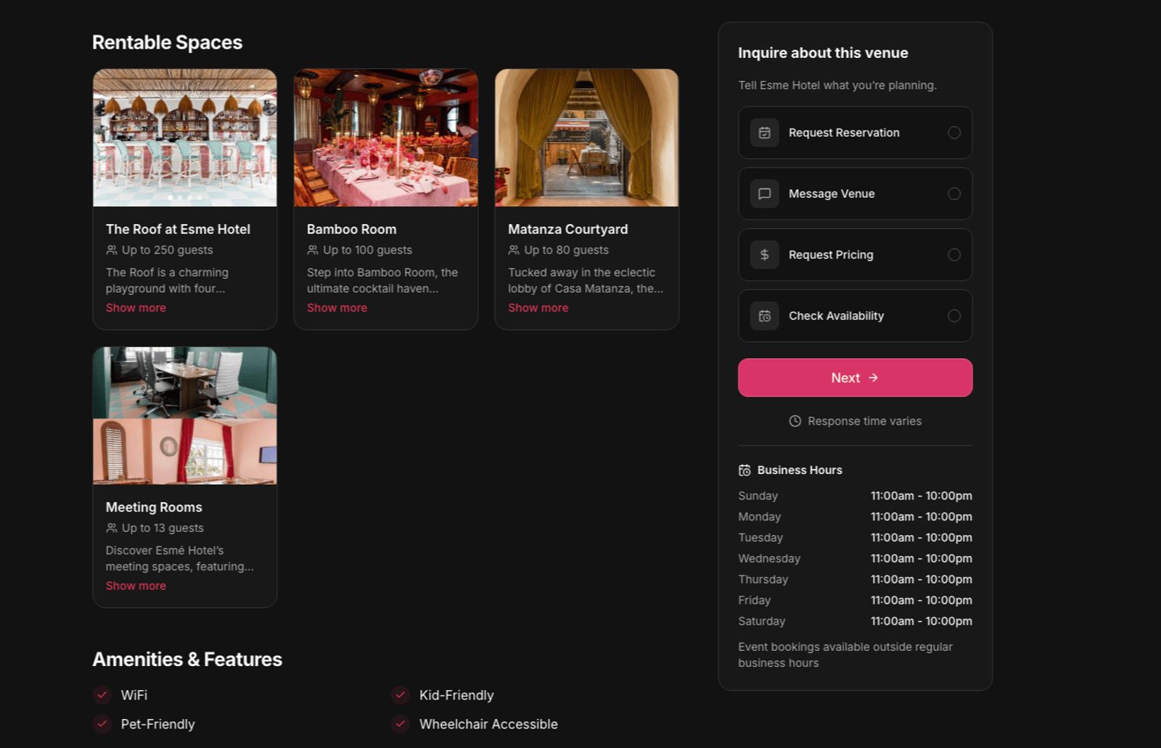Click the Check Availability calendar-clock icon
1161x748 pixels.
(764, 316)
